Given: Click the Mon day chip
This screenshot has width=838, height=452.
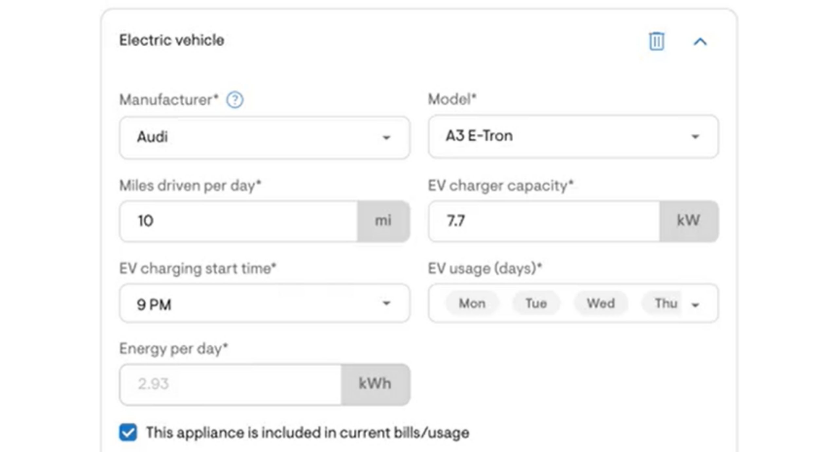Looking at the screenshot, I should pyautogui.click(x=472, y=303).
